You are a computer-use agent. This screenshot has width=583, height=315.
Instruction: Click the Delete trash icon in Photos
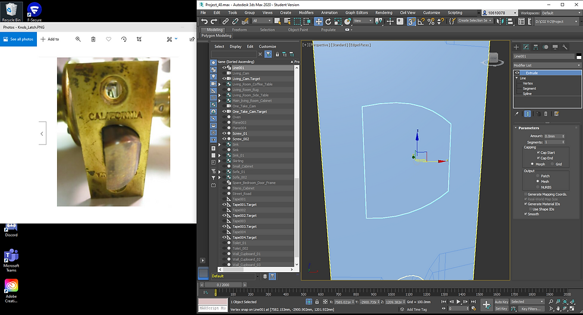click(93, 39)
